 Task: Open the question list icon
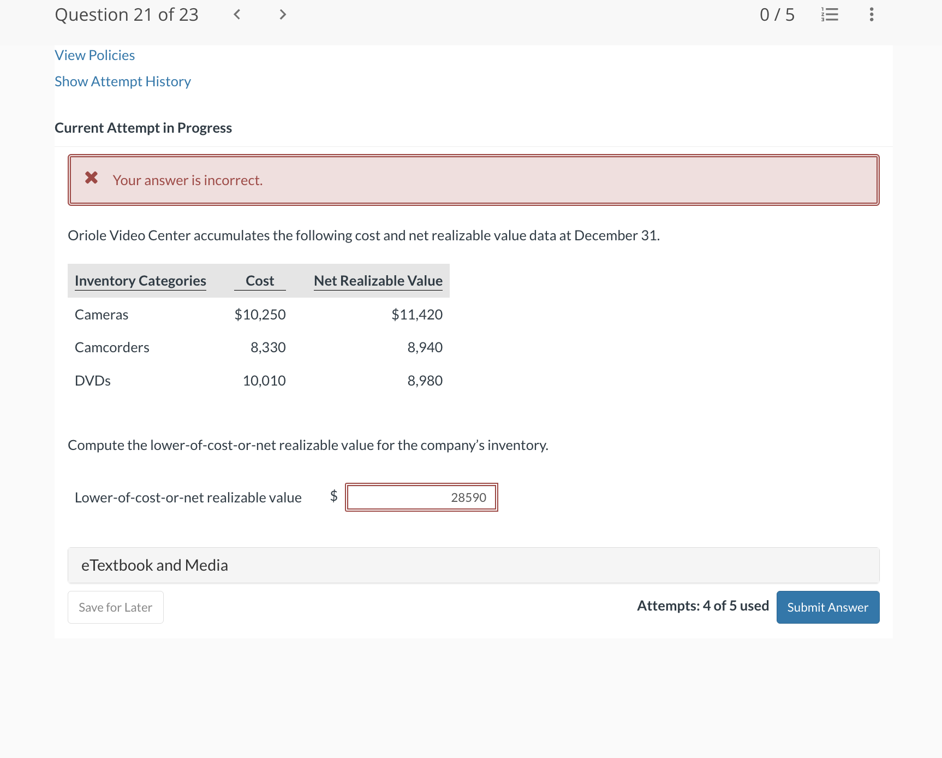click(x=830, y=15)
